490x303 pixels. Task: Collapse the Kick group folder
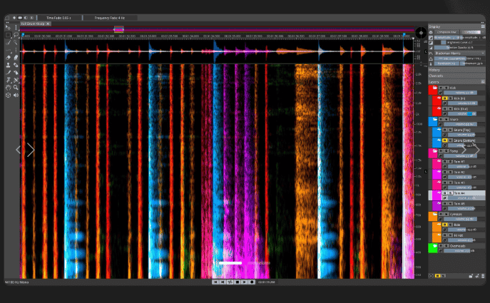(x=434, y=88)
